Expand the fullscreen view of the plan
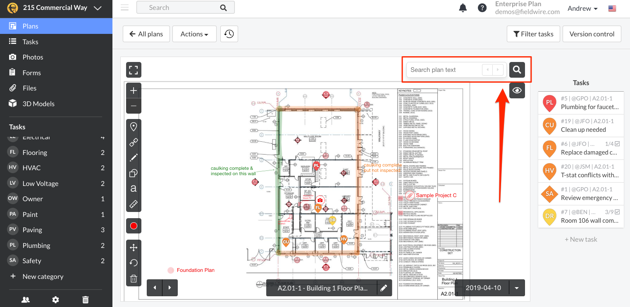Viewport: 630px width, 307px height. click(x=134, y=70)
